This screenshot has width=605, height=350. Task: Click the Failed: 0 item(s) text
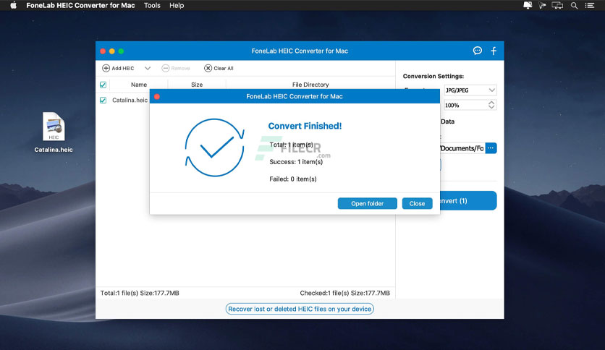pyautogui.click(x=293, y=179)
